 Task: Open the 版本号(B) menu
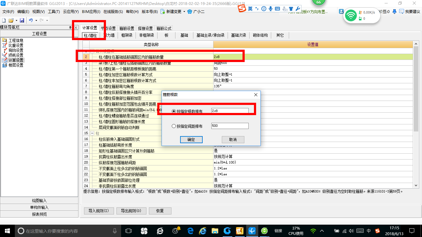[x=150, y=12]
